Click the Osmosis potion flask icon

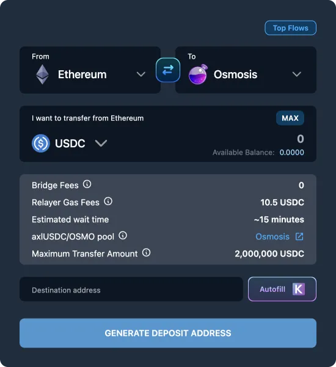[x=198, y=74]
